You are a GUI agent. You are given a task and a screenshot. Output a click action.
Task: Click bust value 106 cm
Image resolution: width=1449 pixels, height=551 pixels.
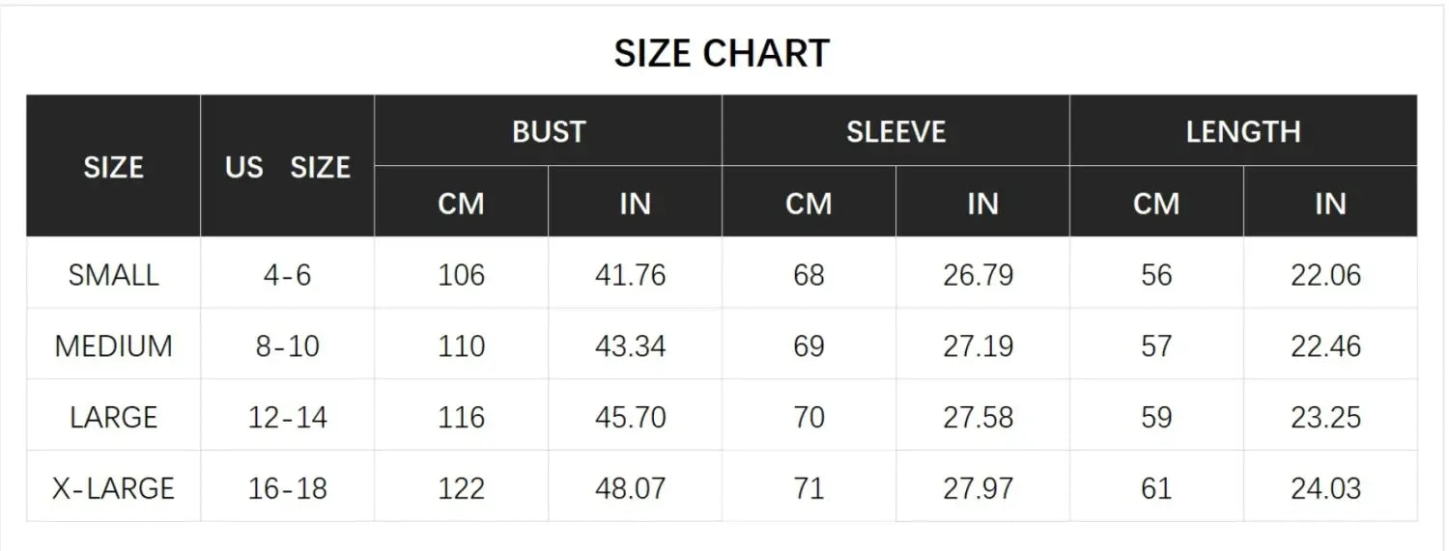coord(461,275)
